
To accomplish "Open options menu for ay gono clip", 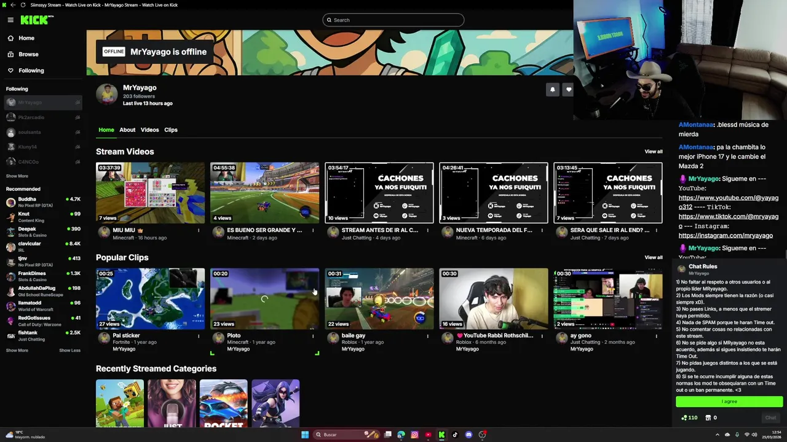I will point(656,336).
